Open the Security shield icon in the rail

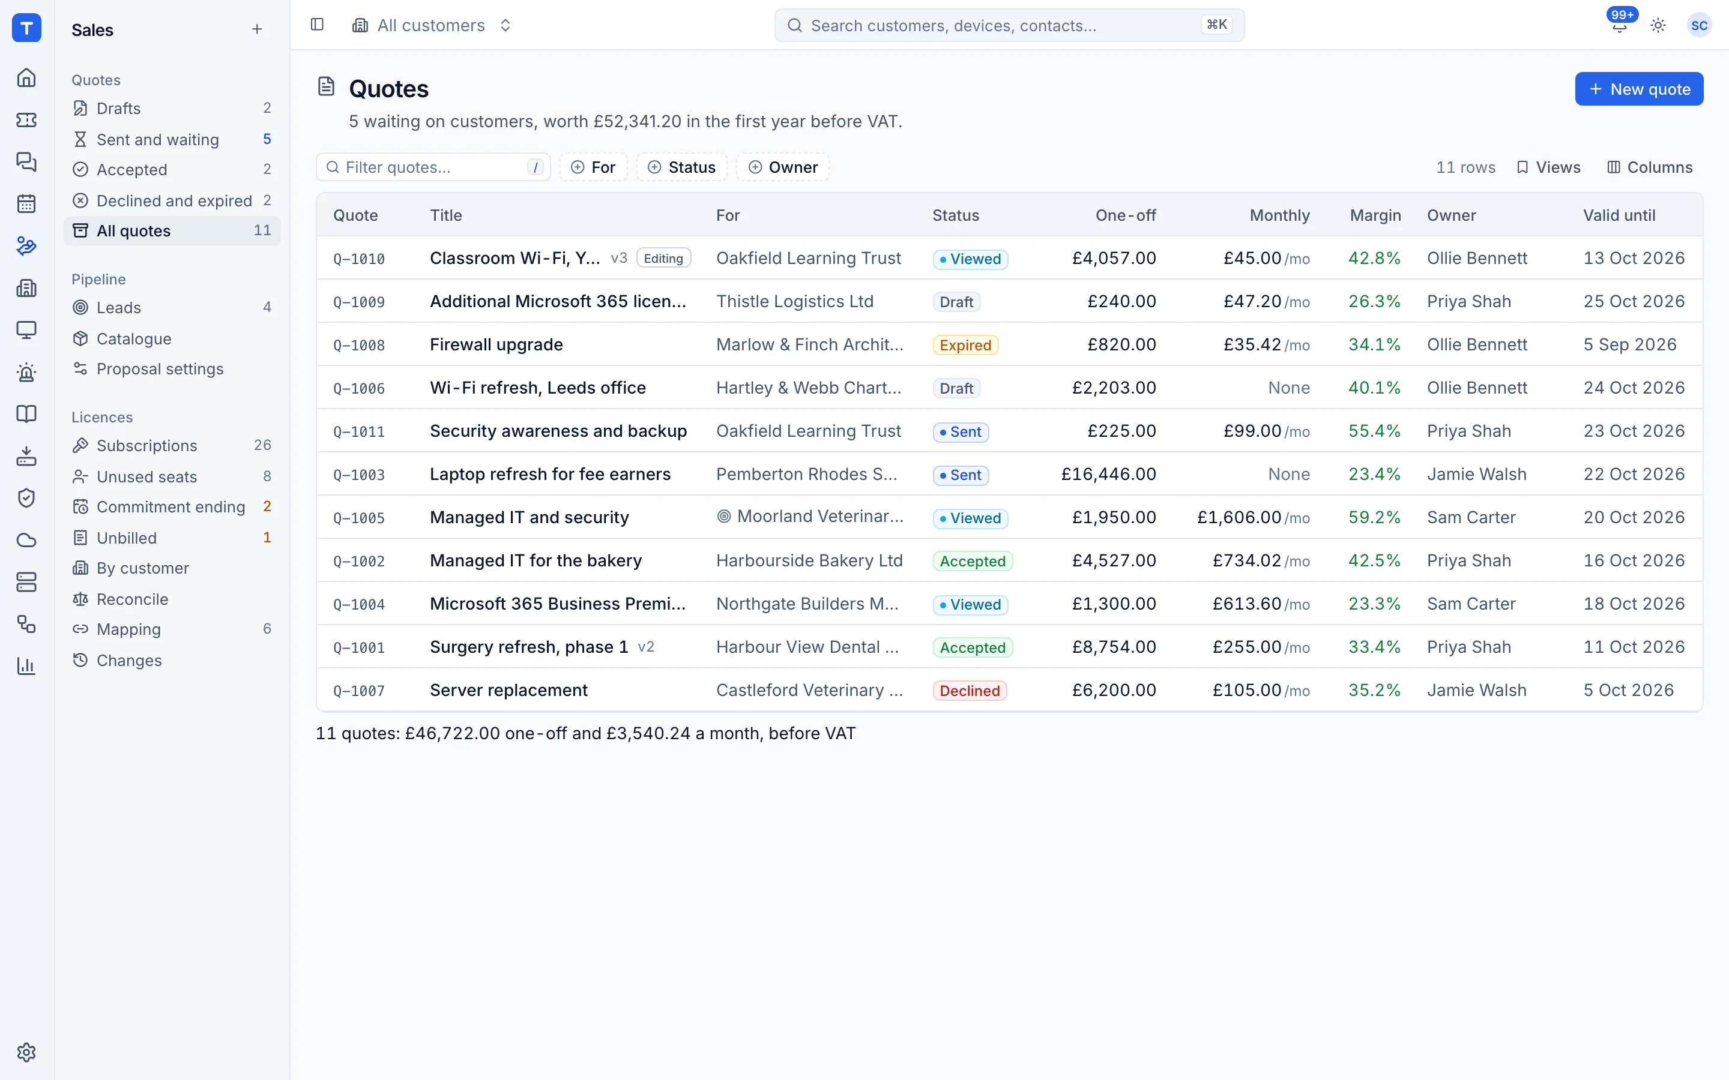coord(26,498)
